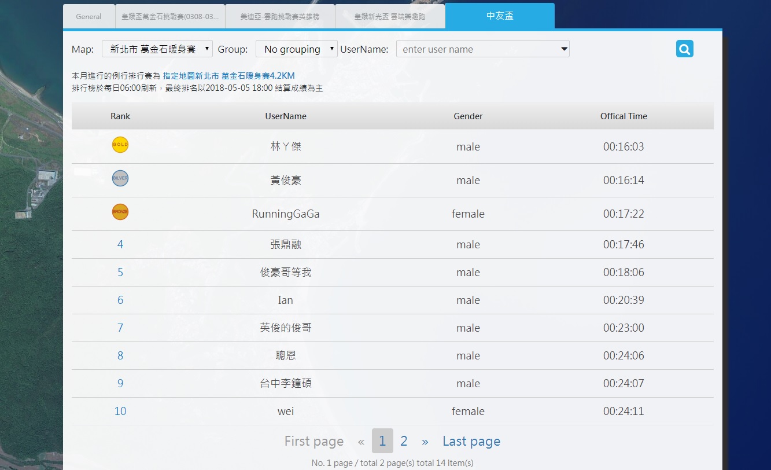Click the GOLD medal icon
The width and height of the screenshot is (771, 470).
coord(120,145)
